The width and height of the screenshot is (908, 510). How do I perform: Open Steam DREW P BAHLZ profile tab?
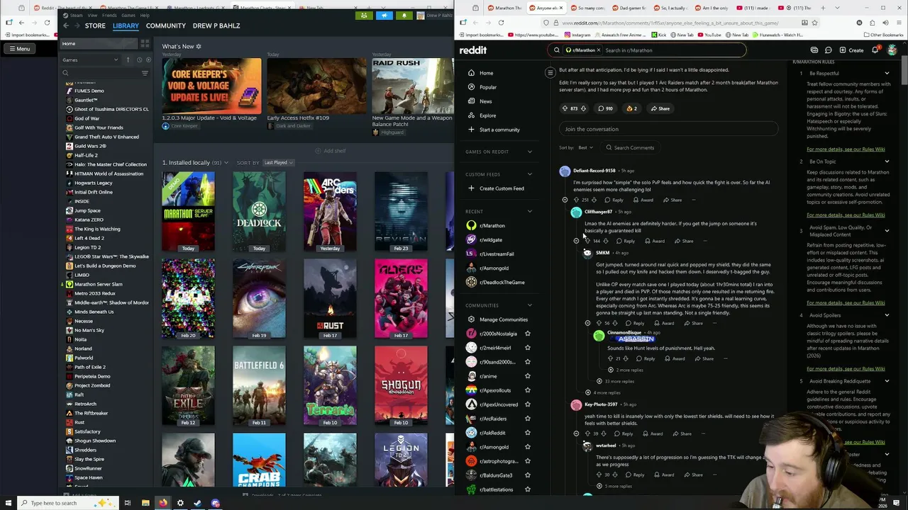216,25
